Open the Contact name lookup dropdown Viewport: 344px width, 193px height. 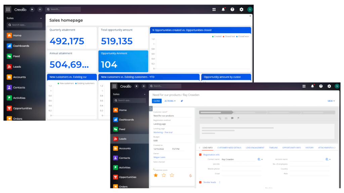point(261,159)
